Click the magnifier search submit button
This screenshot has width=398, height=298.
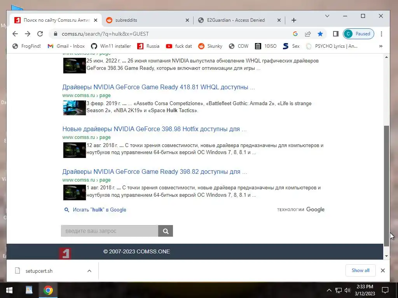[166, 231]
